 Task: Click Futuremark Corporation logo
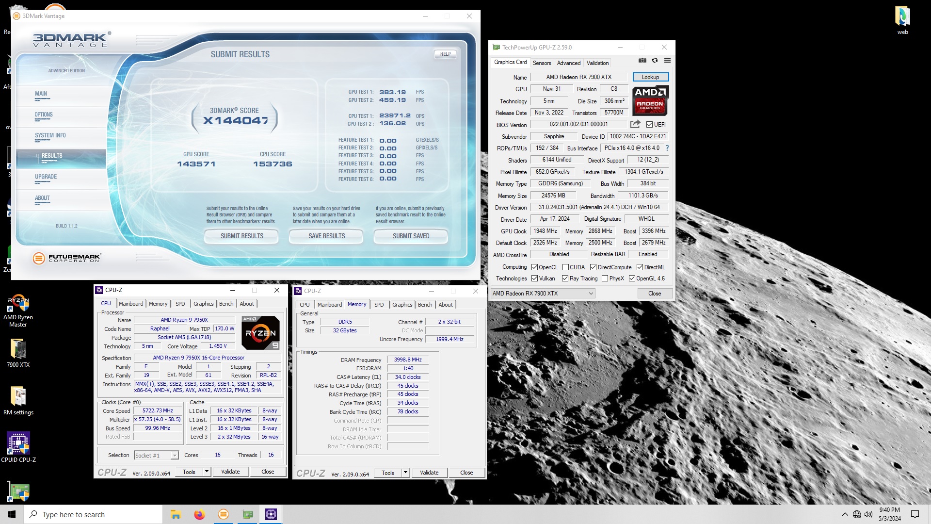(x=67, y=258)
